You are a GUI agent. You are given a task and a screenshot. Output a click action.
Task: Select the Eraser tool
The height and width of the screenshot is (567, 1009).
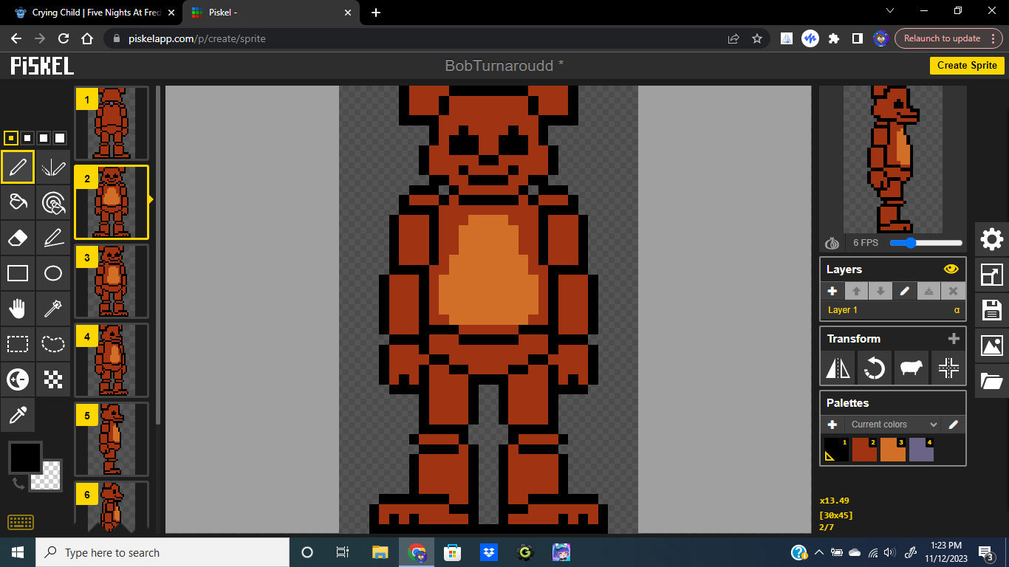tap(18, 238)
